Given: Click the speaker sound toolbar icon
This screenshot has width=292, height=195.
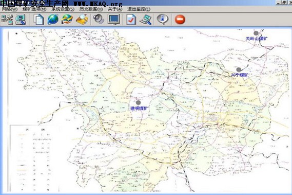Looking at the screenshot, I should point(99,20).
